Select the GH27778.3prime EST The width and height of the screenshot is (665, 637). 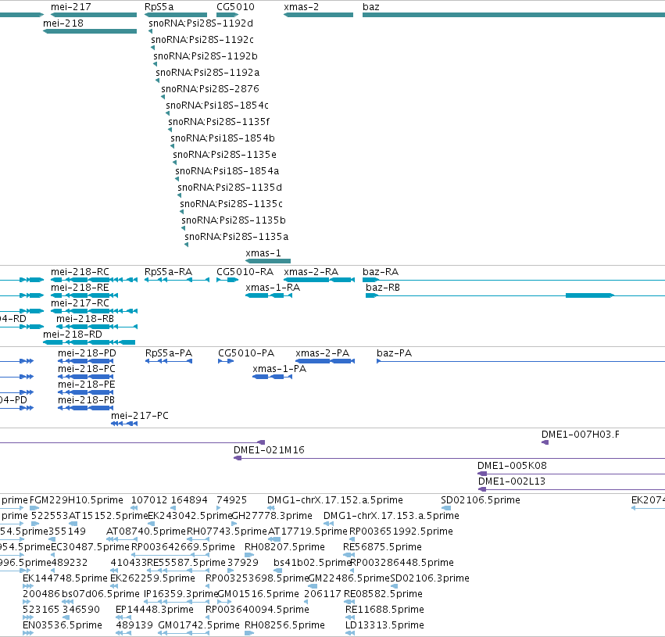coord(234,524)
